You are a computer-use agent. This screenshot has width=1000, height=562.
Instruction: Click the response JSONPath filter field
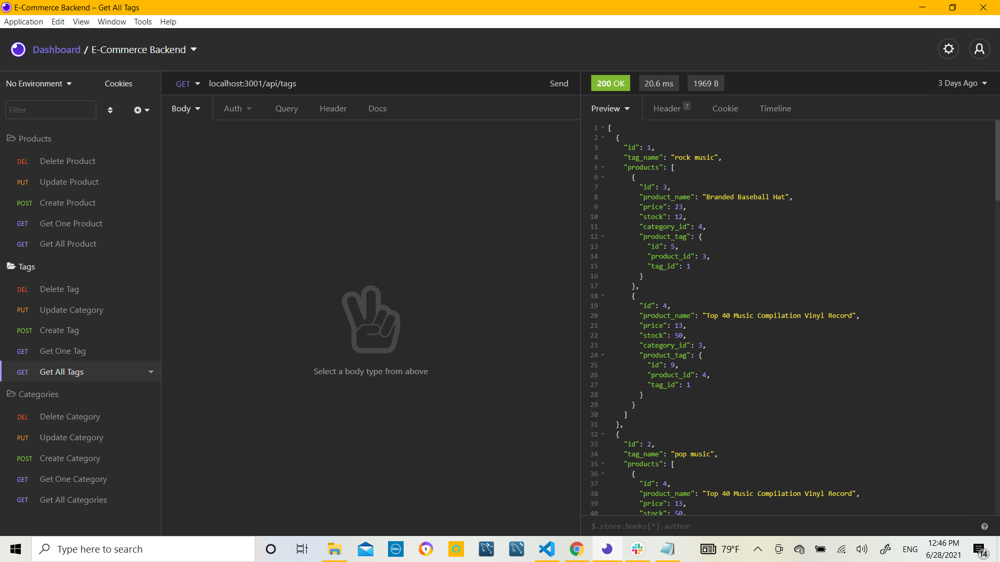[x=781, y=526]
